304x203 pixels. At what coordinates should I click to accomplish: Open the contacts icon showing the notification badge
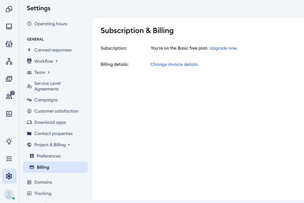coord(9,95)
